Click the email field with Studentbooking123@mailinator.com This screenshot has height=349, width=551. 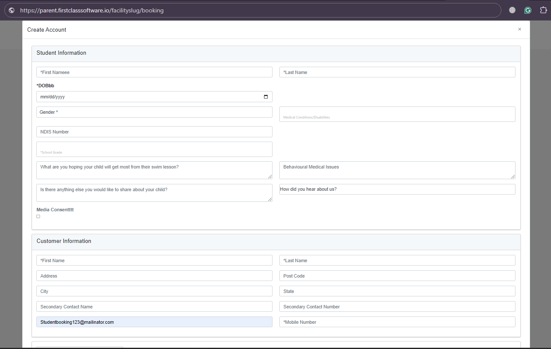pyautogui.click(x=154, y=322)
